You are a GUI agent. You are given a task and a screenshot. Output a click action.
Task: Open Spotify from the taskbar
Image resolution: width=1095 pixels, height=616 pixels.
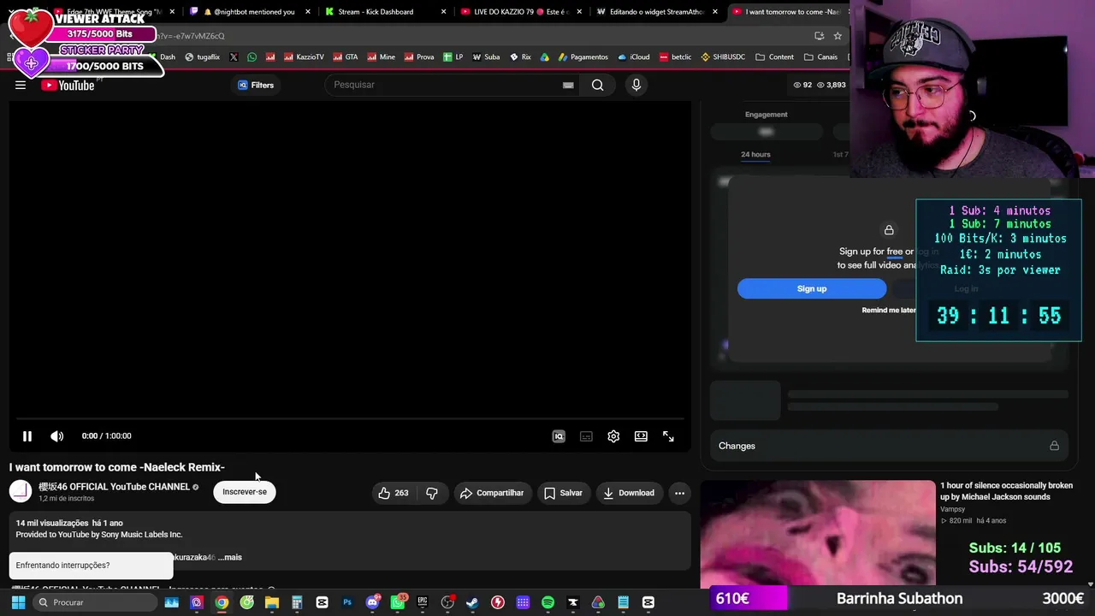tap(547, 602)
